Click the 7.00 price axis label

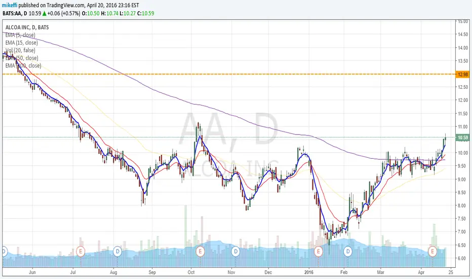click(x=463, y=232)
